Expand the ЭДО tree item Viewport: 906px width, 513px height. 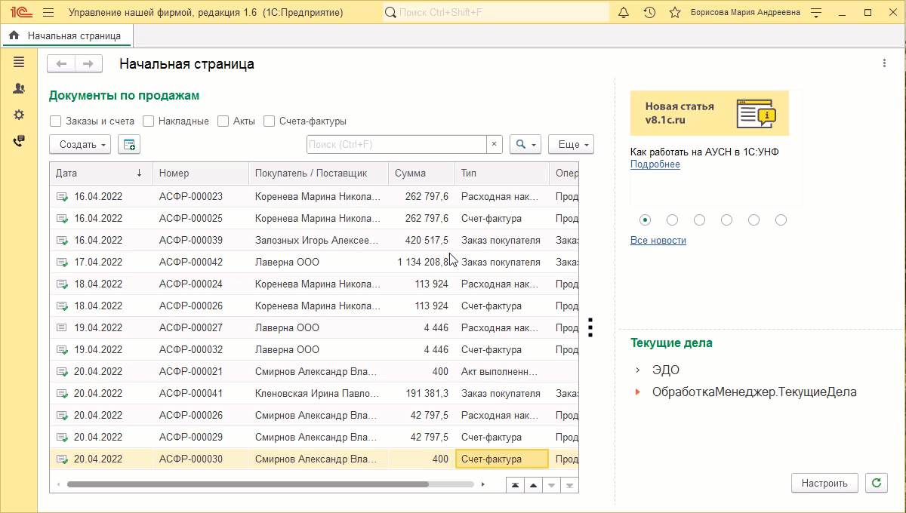tap(638, 370)
